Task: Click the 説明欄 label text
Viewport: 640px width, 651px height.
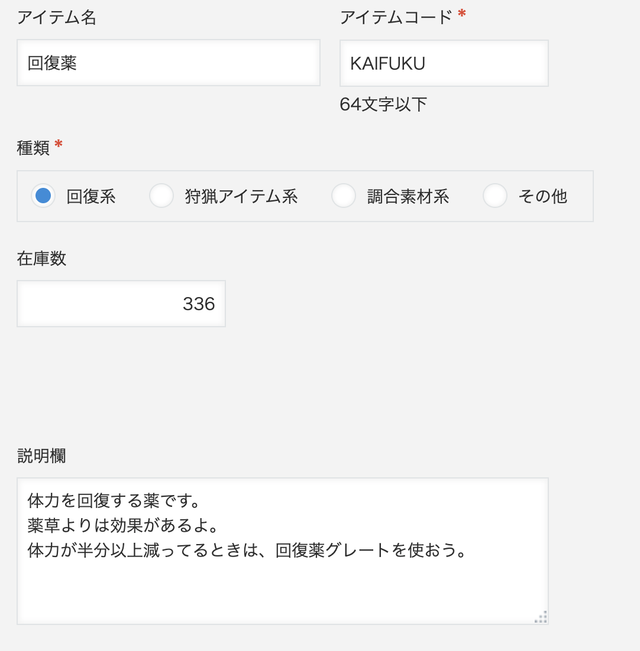Action: tap(41, 456)
